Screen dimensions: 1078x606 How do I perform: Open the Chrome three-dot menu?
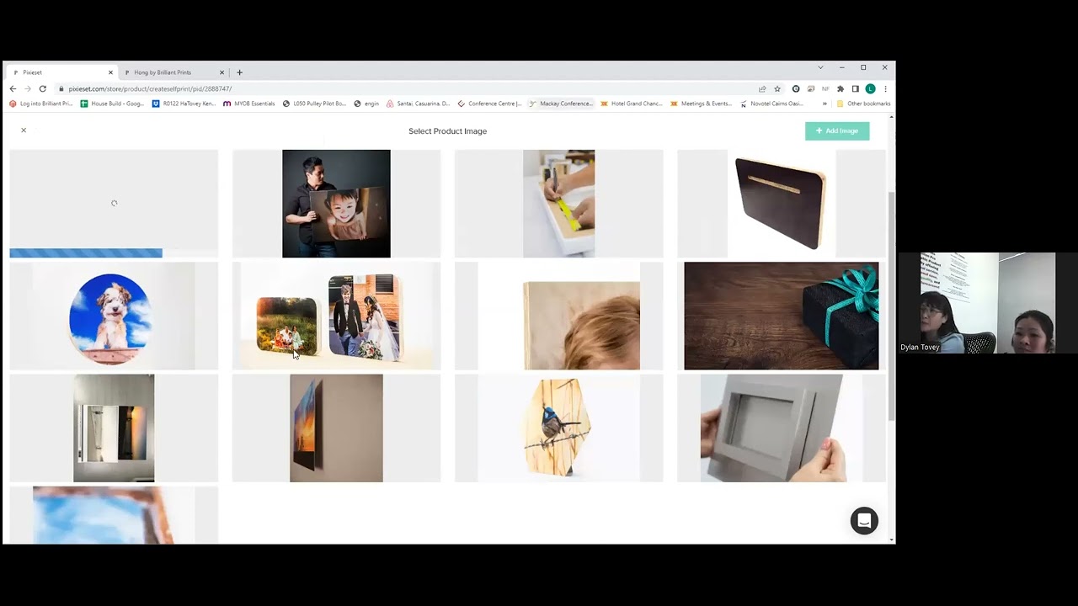pyautogui.click(x=885, y=88)
